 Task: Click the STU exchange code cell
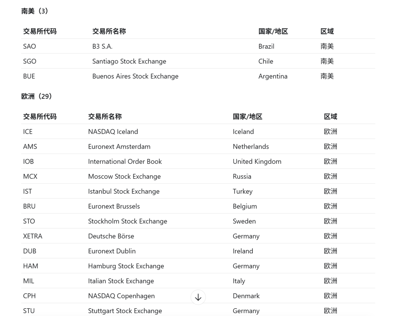click(x=29, y=311)
